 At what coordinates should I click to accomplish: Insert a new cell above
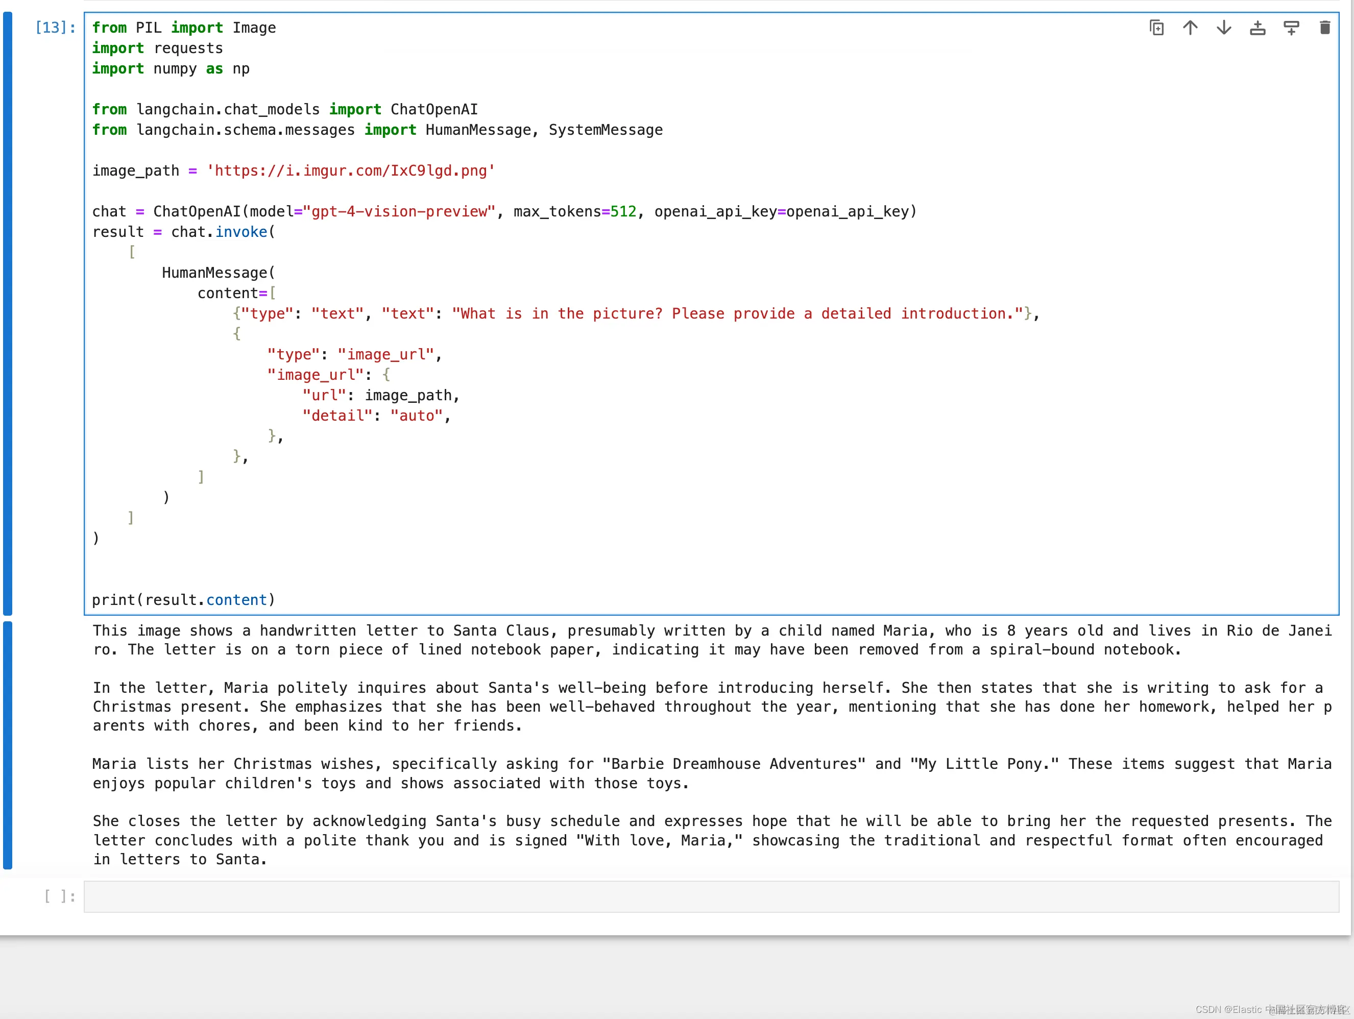tap(1258, 28)
